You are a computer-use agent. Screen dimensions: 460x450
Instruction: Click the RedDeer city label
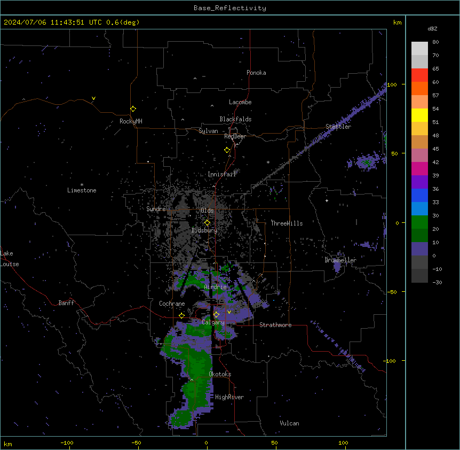pos(235,136)
